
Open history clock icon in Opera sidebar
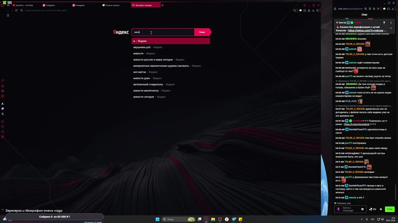3,127
